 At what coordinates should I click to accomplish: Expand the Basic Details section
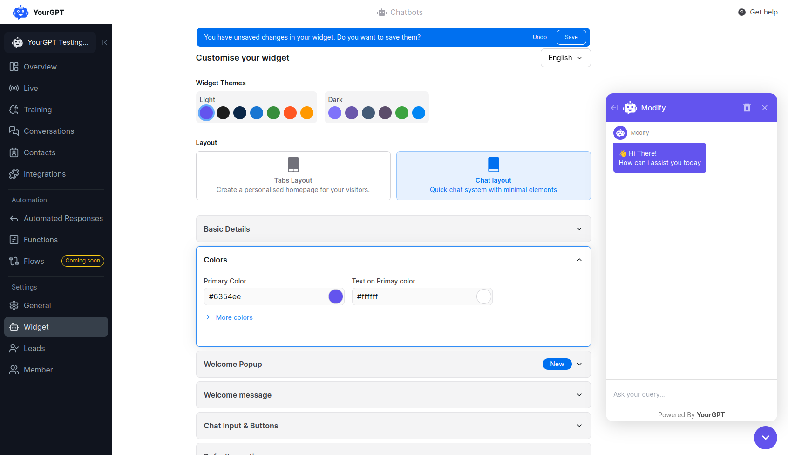pyautogui.click(x=393, y=229)
